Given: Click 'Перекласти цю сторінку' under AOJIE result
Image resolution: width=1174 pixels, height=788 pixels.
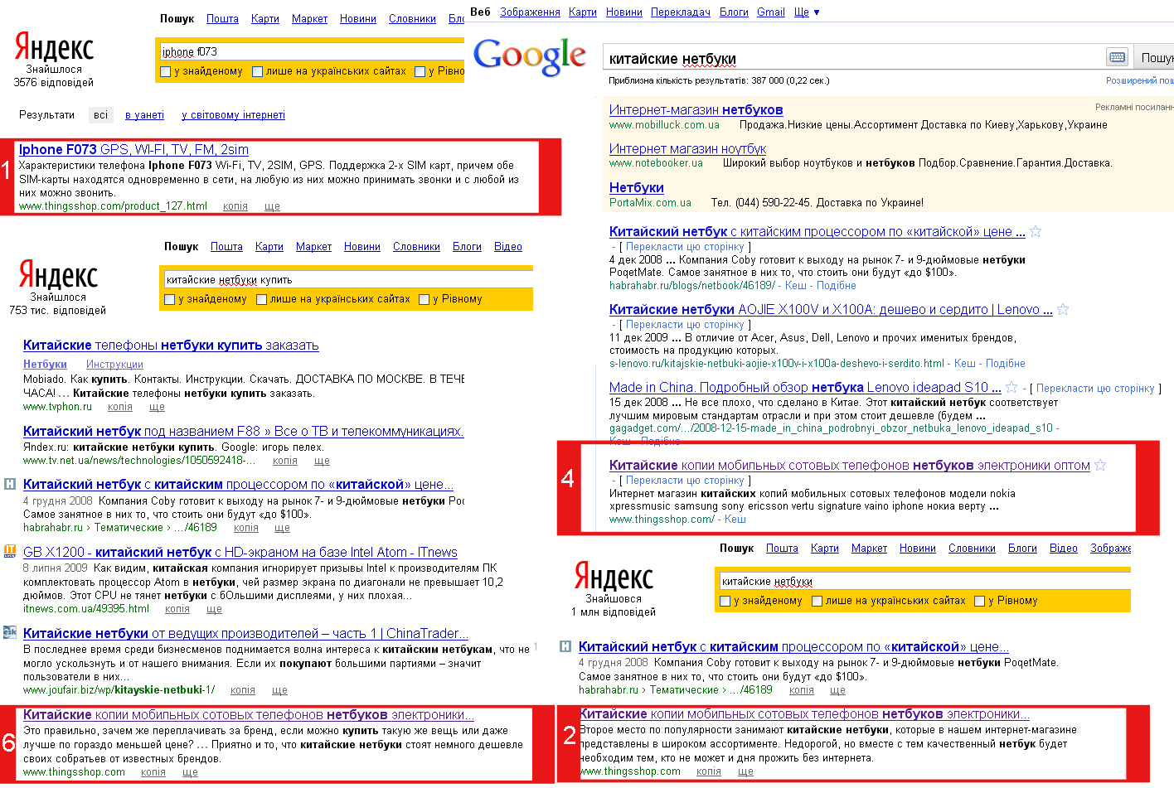Looking at the screenshot, I should pos(685,325).
